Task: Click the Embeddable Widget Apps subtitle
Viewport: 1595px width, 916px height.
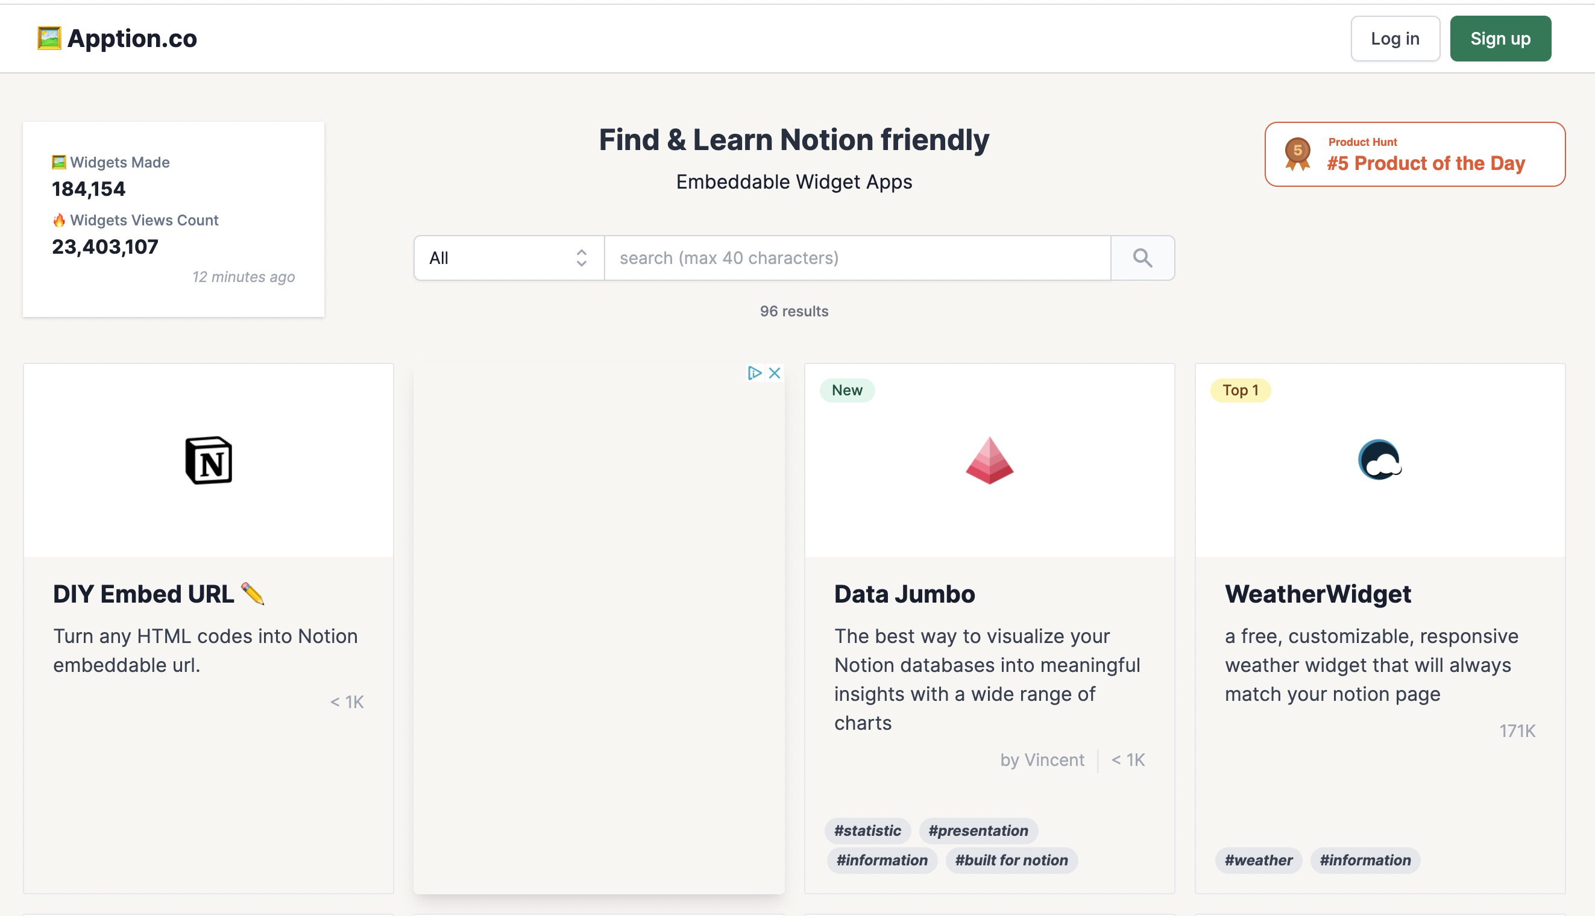Action: [x=794, y=182]
